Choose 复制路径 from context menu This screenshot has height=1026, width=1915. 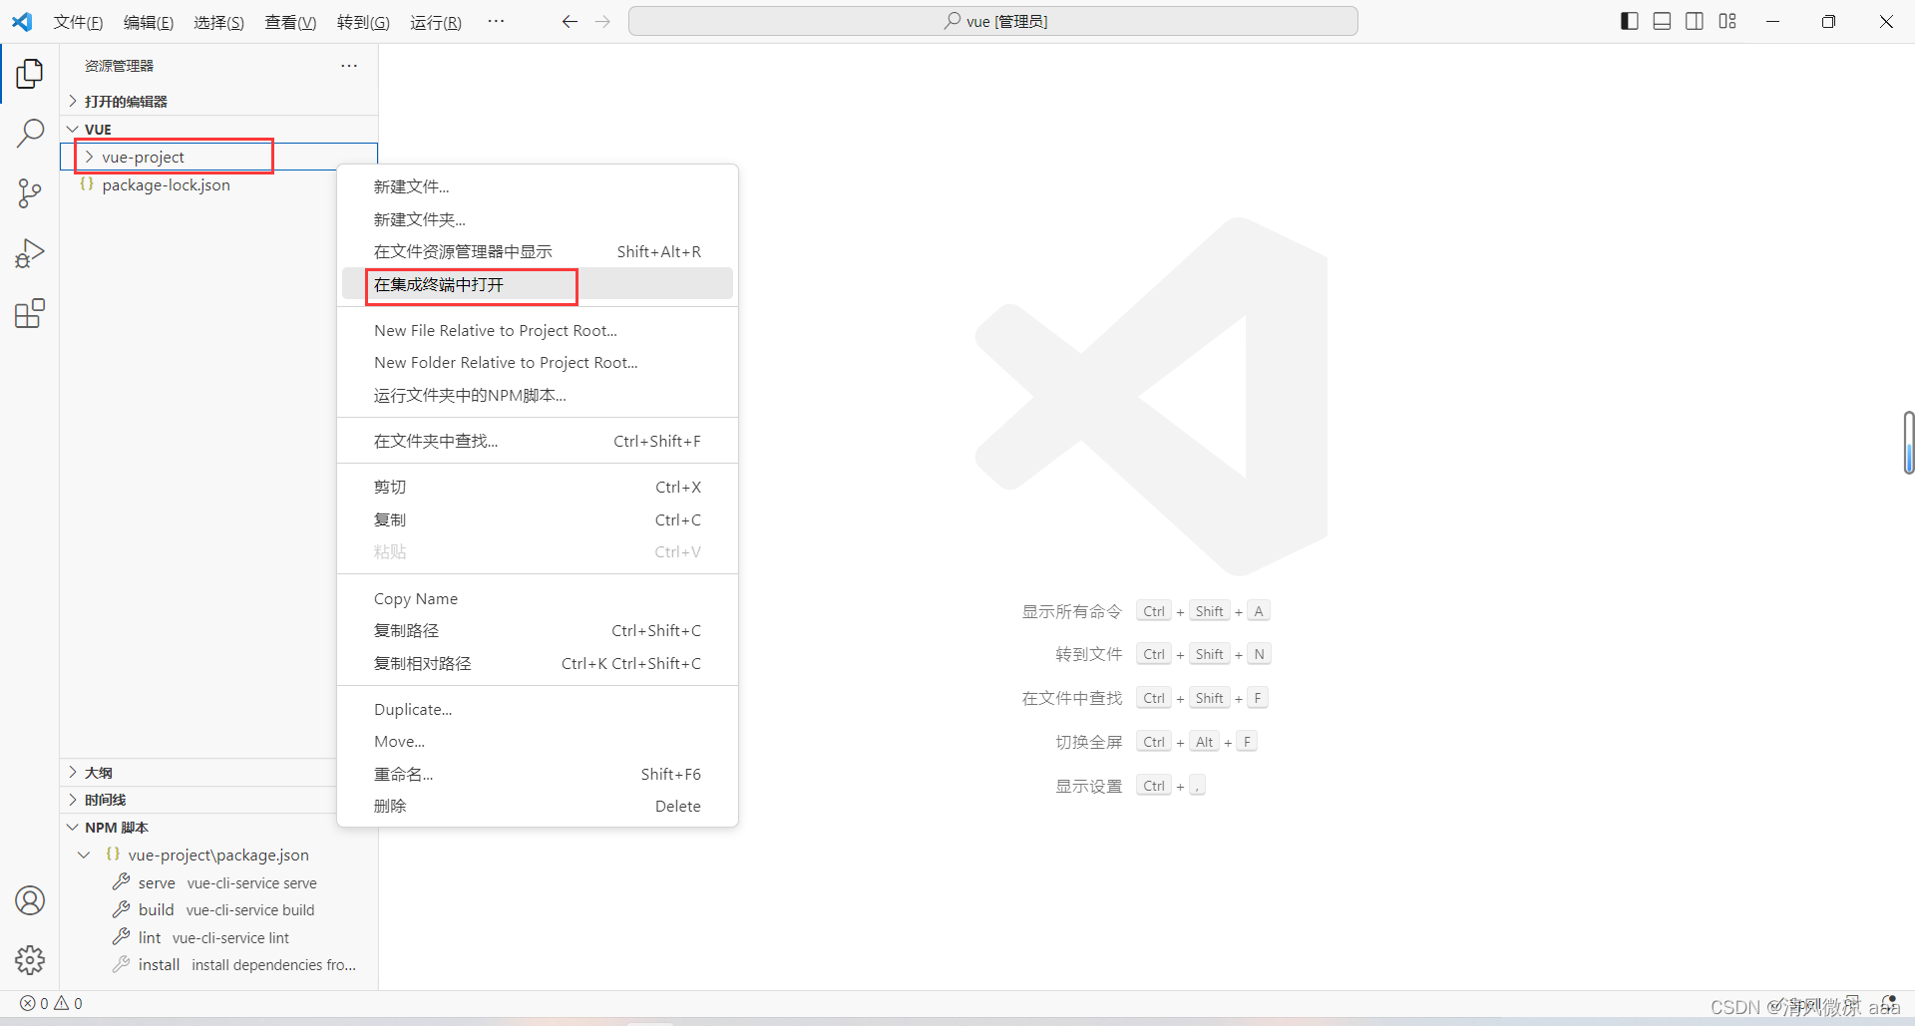(538, 630)
